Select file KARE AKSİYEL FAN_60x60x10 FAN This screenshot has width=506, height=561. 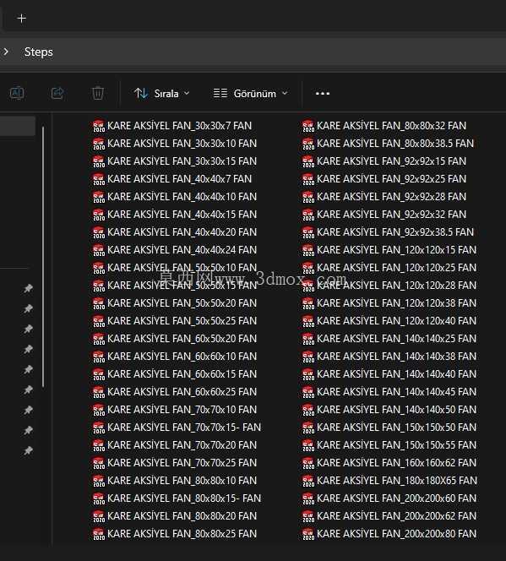tap(175, 357)
